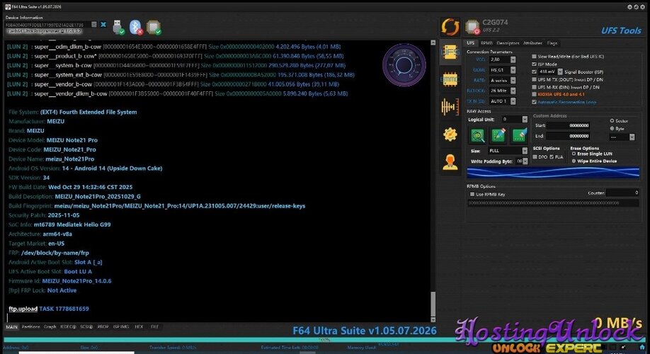Select Wipe Entire Device option
Viewport: 650px width, 354px height.
point(574,161)
